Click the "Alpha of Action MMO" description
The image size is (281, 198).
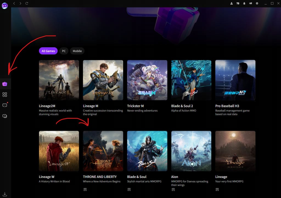coord(184,111)
